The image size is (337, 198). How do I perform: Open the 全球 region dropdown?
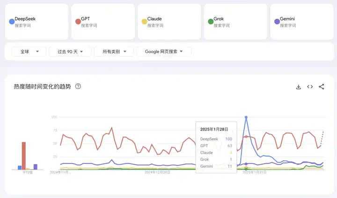(29, 52)
